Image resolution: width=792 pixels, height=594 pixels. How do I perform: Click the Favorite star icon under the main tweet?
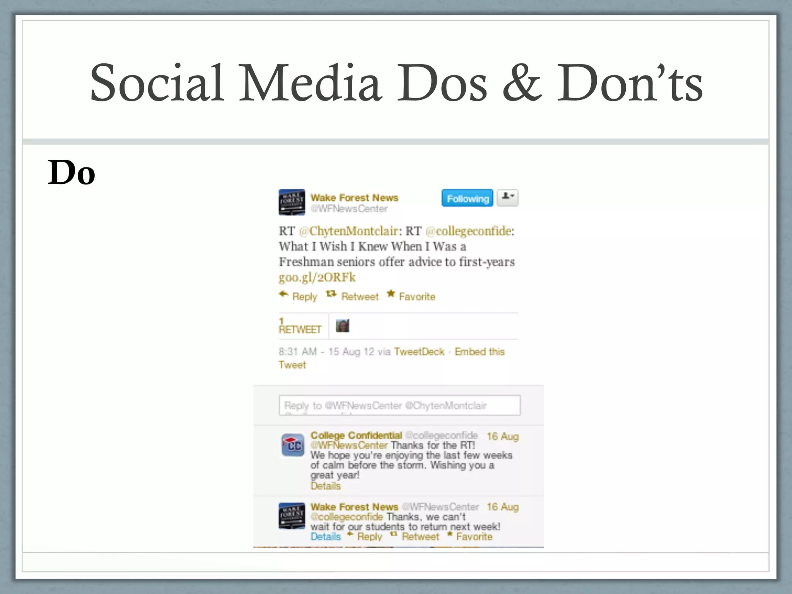(x=391, y=294)
